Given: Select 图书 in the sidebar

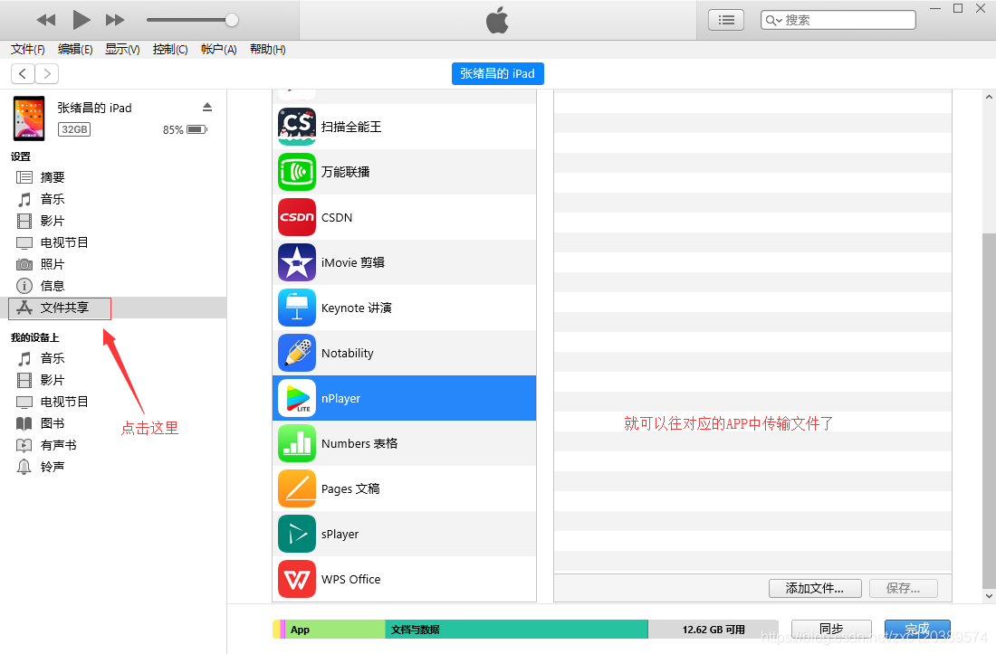Looking at the screenshot, I should [x=53, y=423].
